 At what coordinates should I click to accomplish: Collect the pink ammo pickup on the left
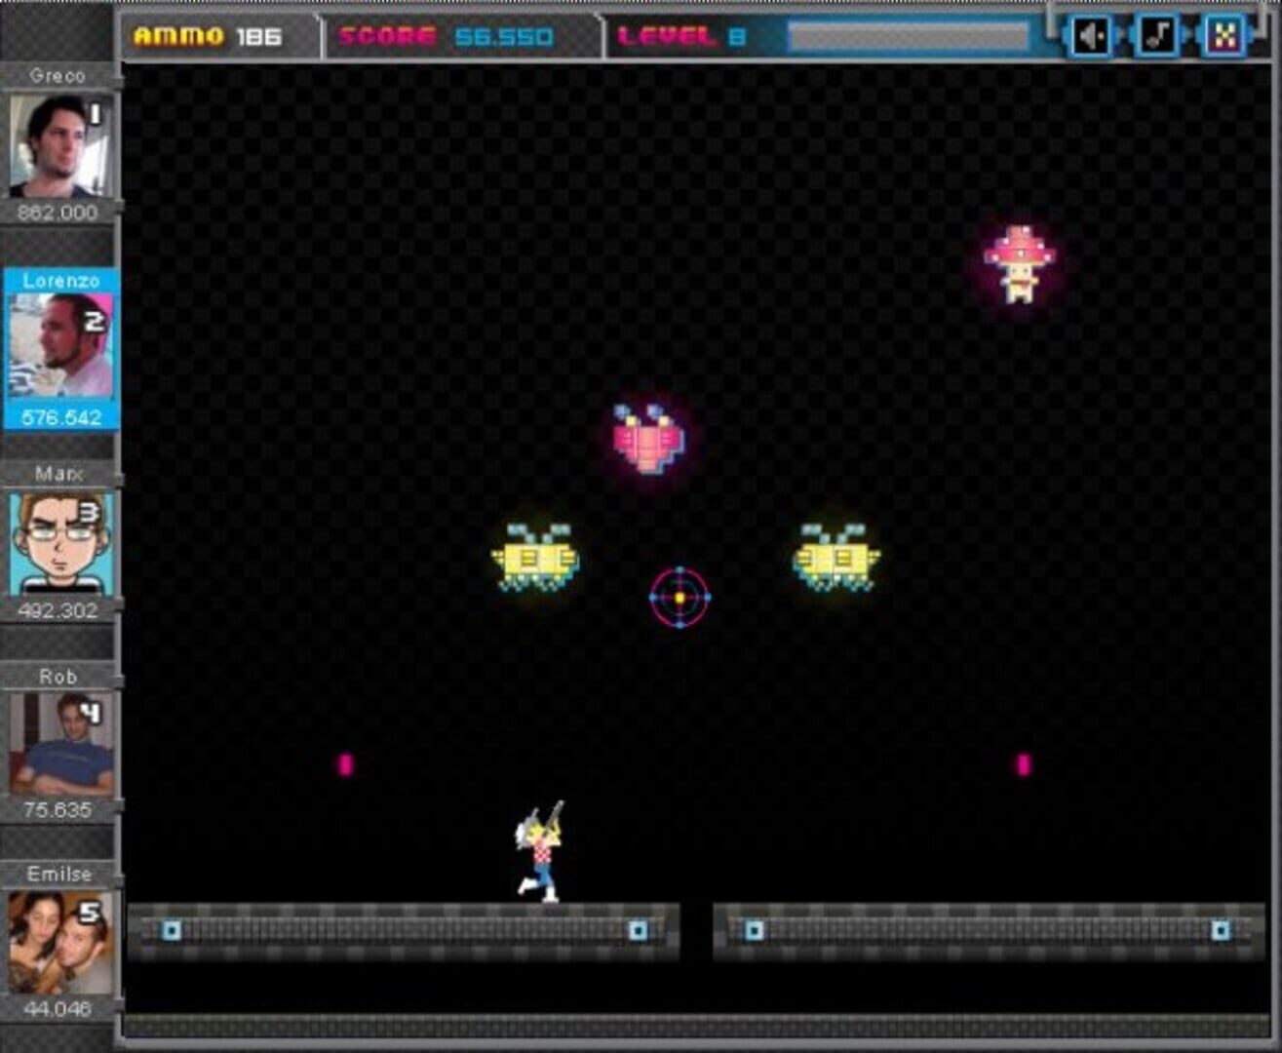pyautogui.click(x=343, y=766)
